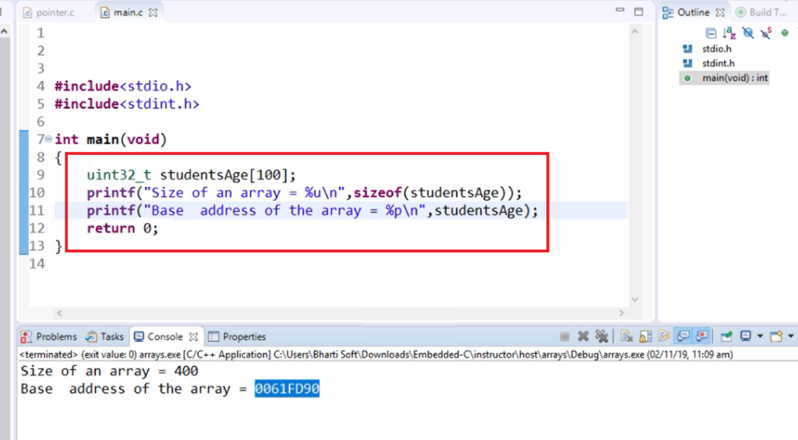Click the Terminate stop icon in Console
This screenshot has width=798, height=440.
coord(564,336)
